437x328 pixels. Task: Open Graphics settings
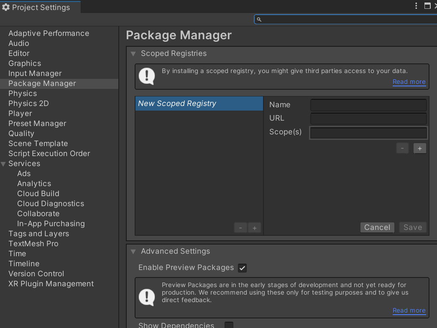pyautogui.click(x=25, y=63)
